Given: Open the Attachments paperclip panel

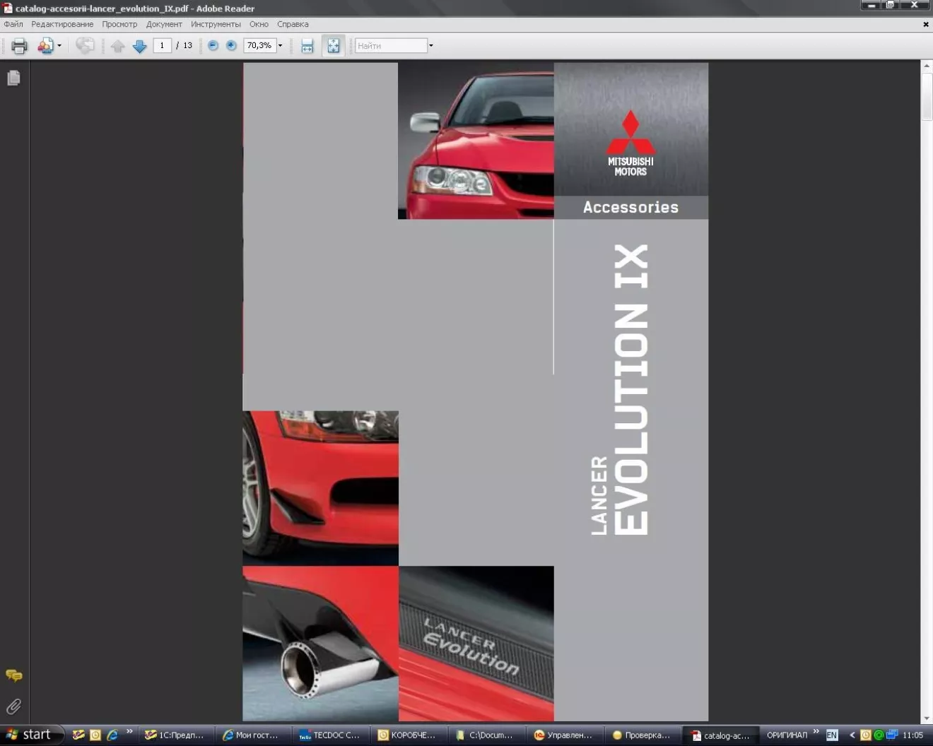Looking at the screenshot, I should (x=13, y=706).
